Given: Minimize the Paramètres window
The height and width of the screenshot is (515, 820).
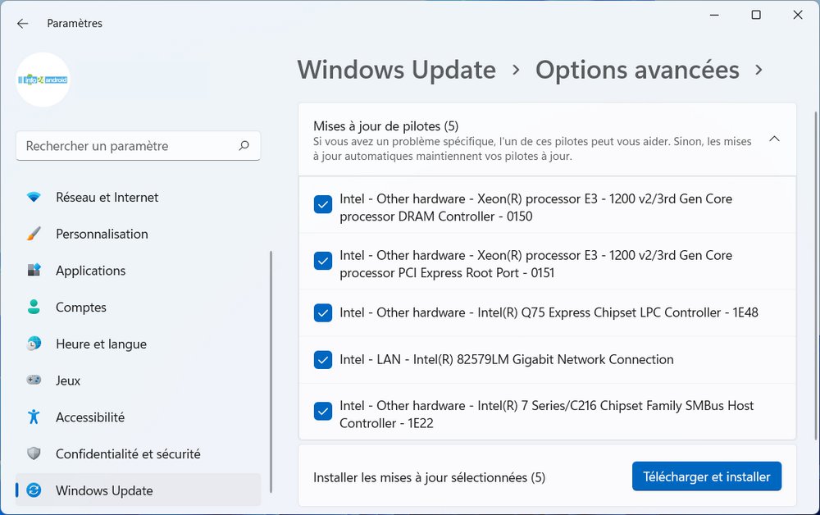Looking at the screenshot, I should pos(714,15).
